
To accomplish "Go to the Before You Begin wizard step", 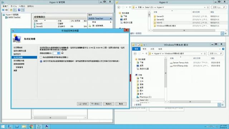I will (x=18, y=48).
